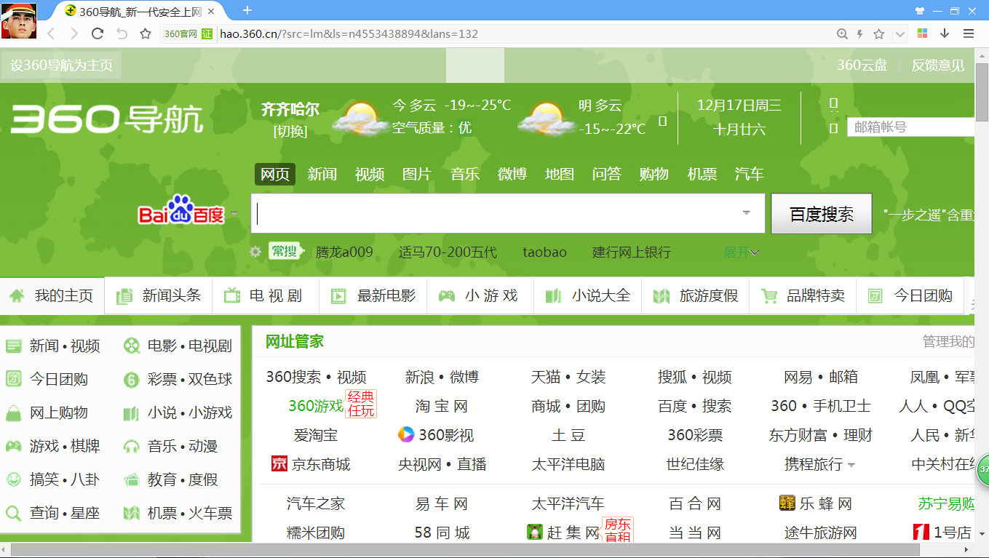Select the 图片 search tab
The width and height of the screenshot is (989, 558).
(417, 174)
